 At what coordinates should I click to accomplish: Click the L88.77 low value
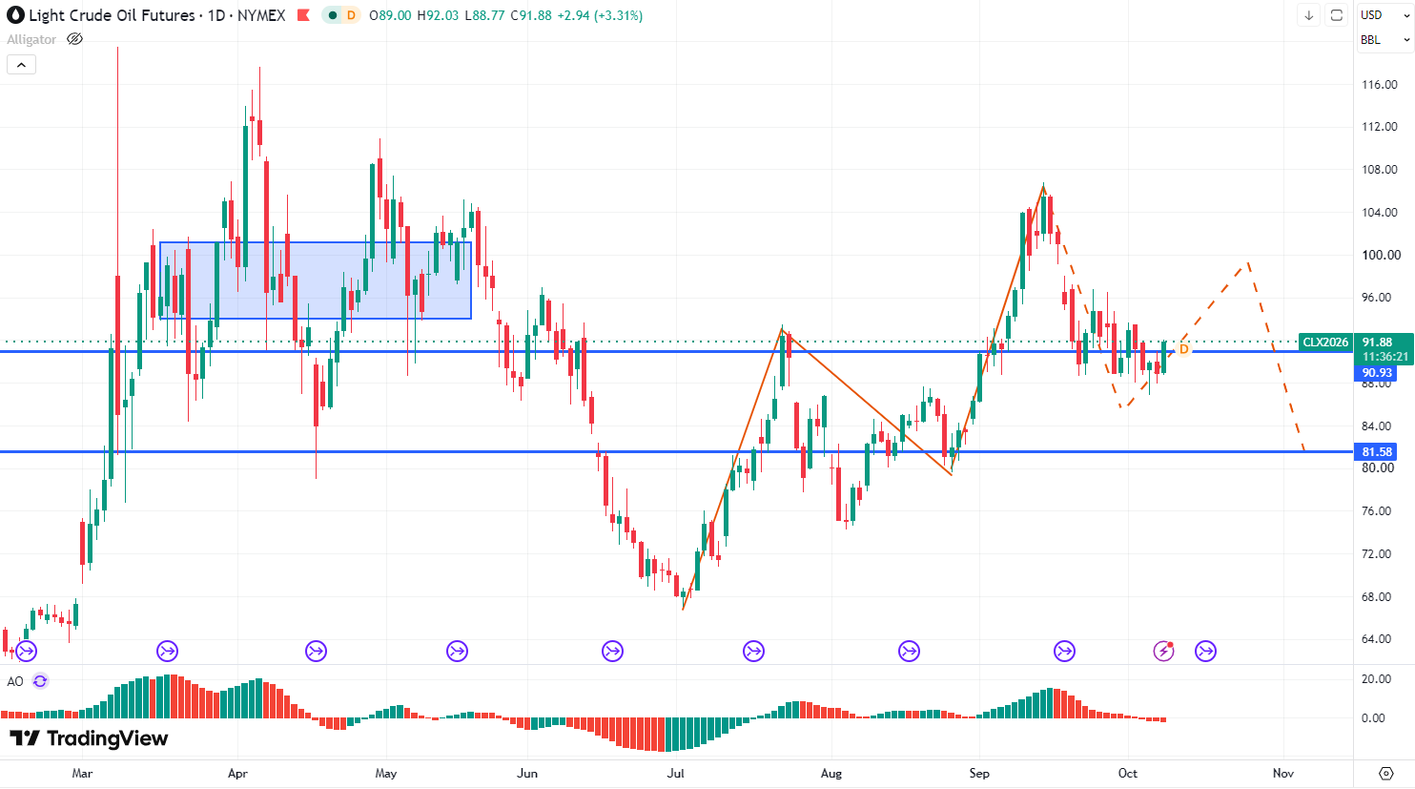pyautogui.click(x=484, y=15)
